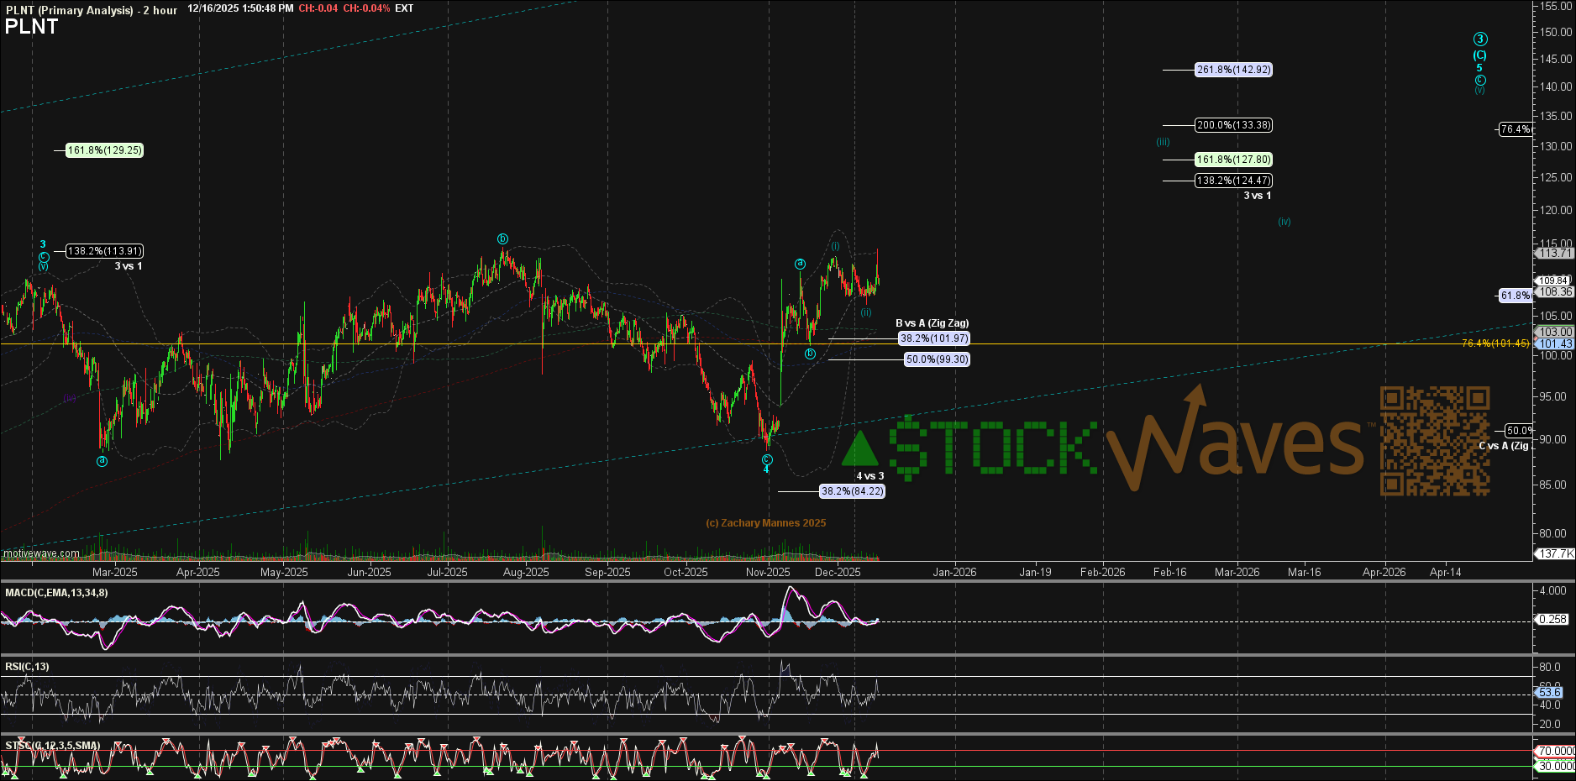1576x781 pixels.
Task: Click the green triangle in the StockWaves logo
Action: pos(859,449)
